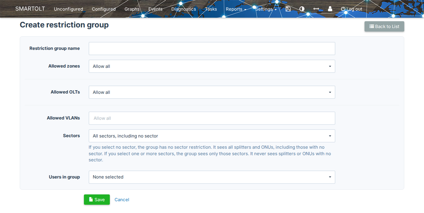Click the Back to List button
The width and height of the screenshot is (424, 213).
click(384, 26)
